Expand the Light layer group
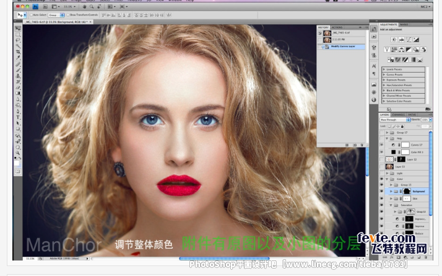 (x=388, y=173)
